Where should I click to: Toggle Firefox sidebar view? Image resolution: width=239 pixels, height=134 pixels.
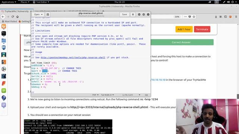coord(226,17)
